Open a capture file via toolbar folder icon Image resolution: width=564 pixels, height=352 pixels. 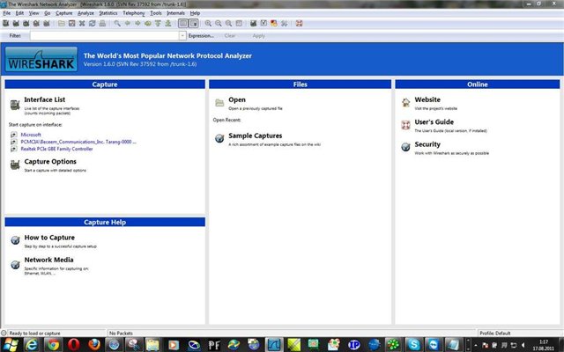tap(62, 24)
